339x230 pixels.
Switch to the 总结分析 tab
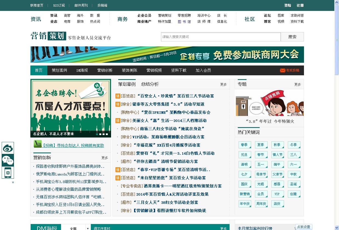(x=150, y=84)
